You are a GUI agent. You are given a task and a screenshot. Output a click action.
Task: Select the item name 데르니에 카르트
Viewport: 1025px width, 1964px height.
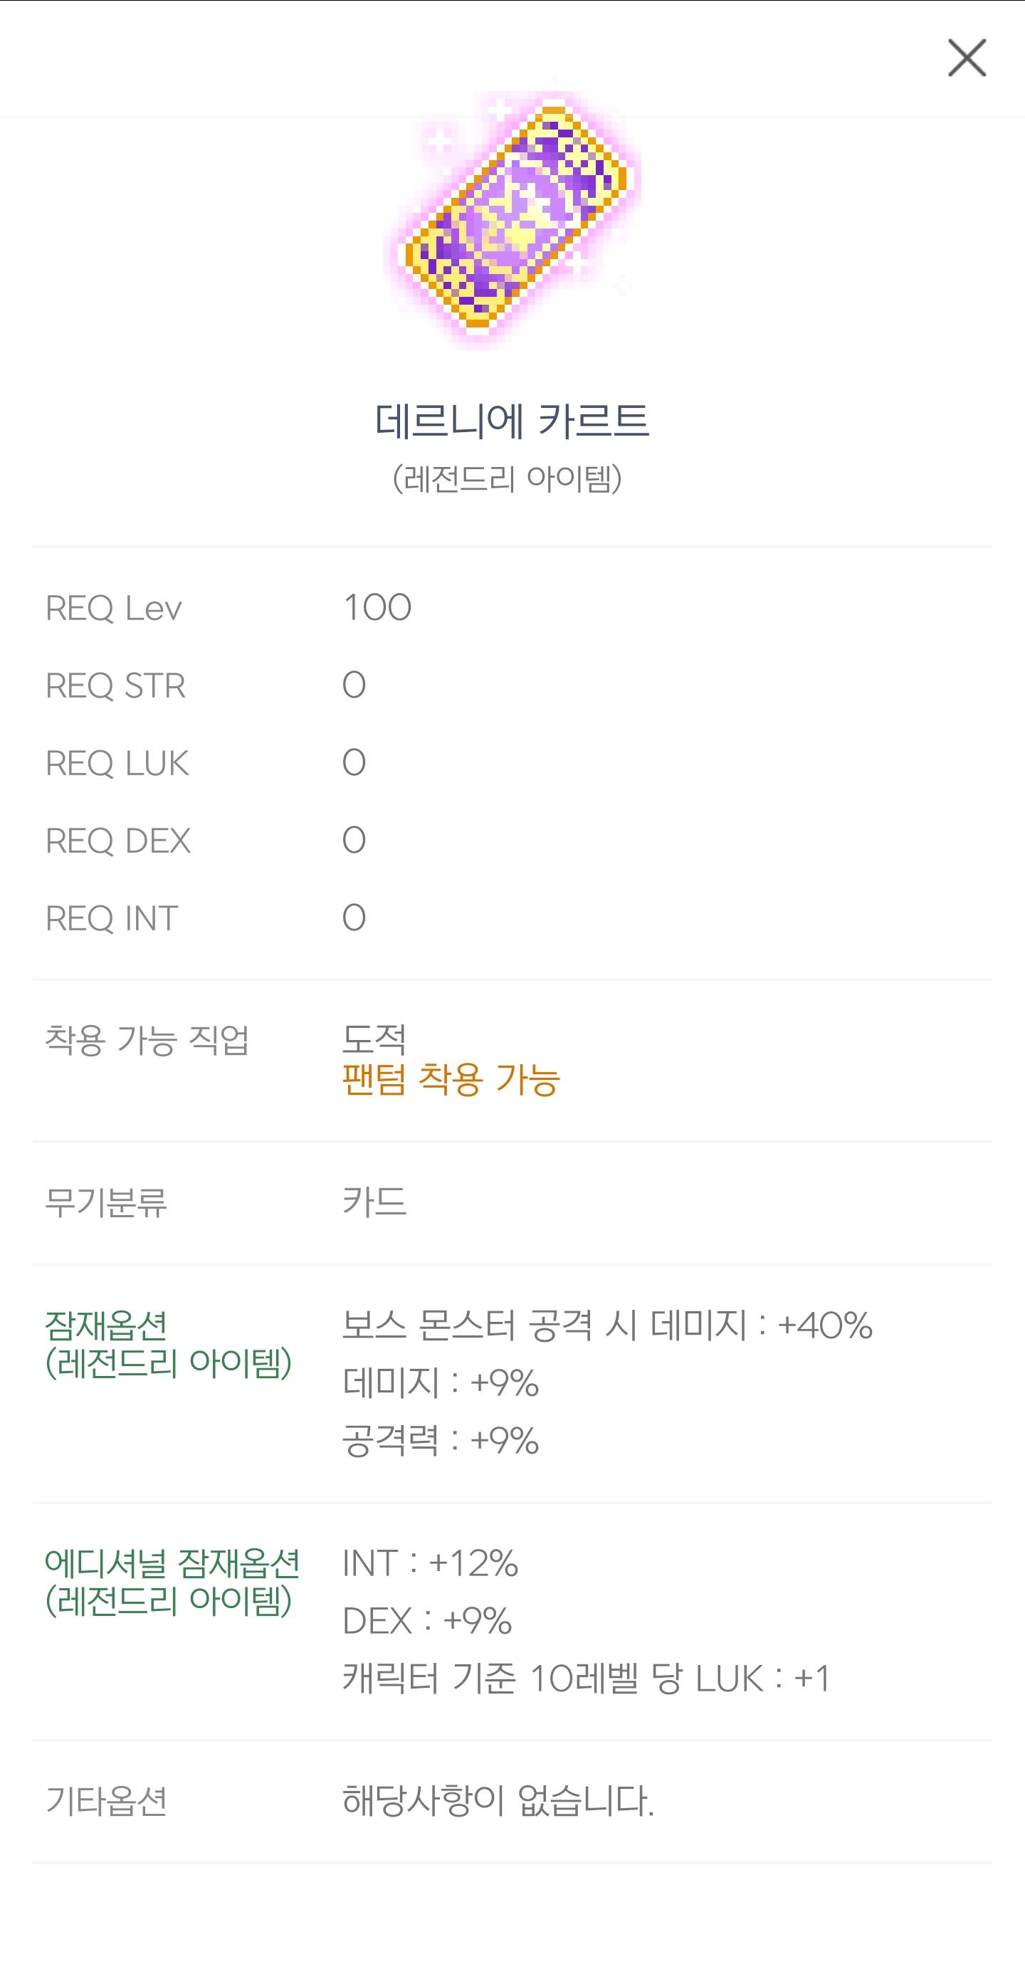(x=512, y=421)
